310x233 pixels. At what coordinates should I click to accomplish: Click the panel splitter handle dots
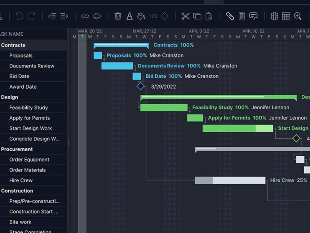coord(69,143)
